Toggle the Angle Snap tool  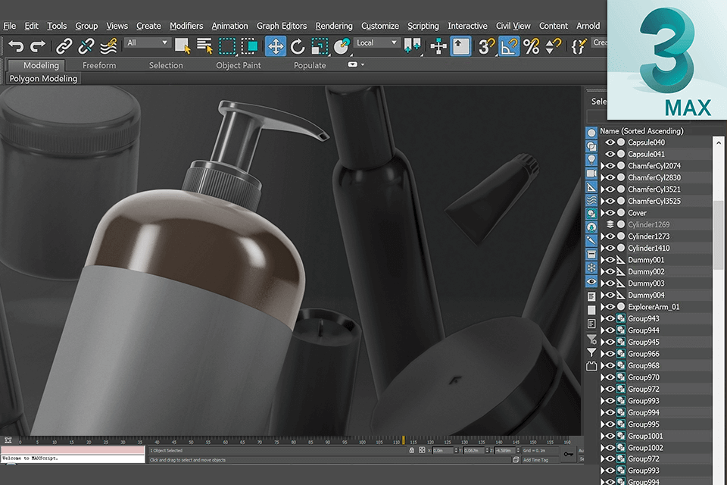click(509, 47)
